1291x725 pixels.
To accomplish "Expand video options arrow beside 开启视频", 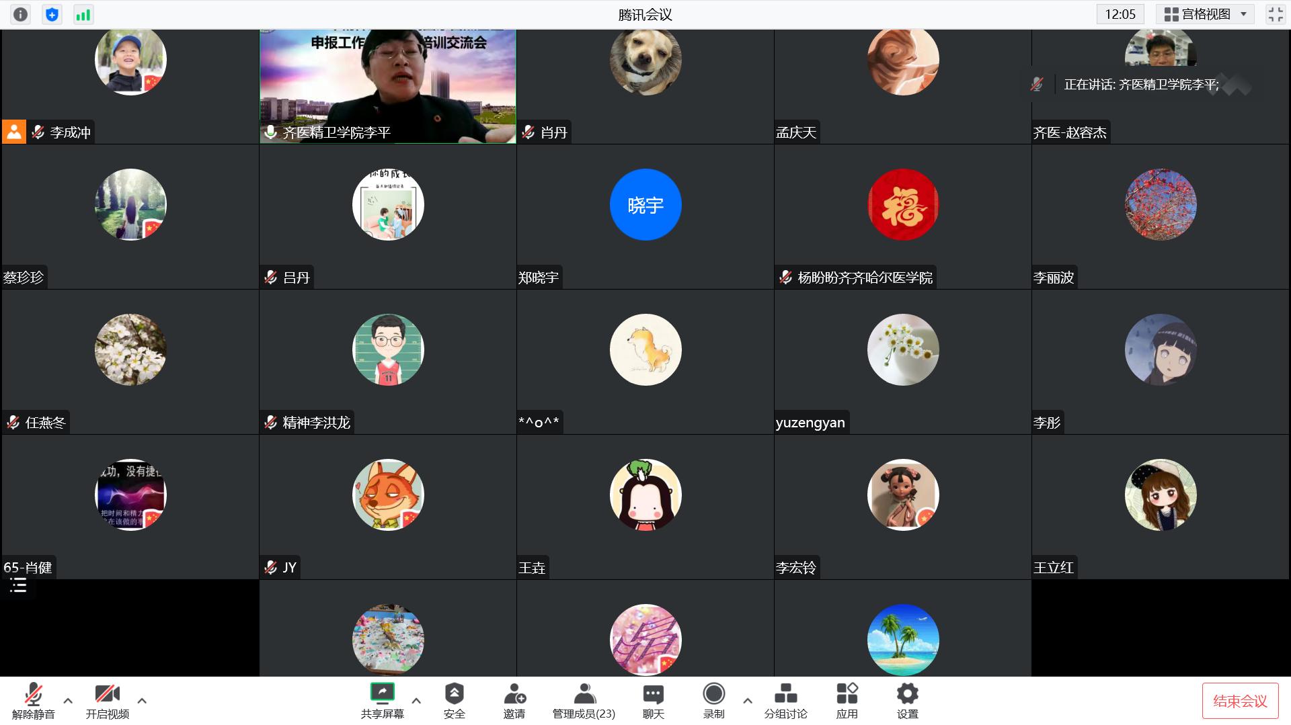I will (142, 700).
